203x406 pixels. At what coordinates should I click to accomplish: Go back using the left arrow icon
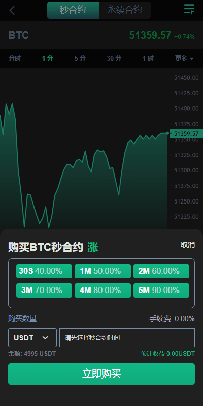(12, 11)
